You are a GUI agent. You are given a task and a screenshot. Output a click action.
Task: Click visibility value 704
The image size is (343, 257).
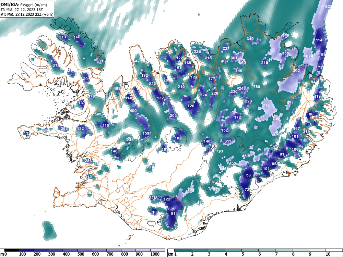[277, 133]
